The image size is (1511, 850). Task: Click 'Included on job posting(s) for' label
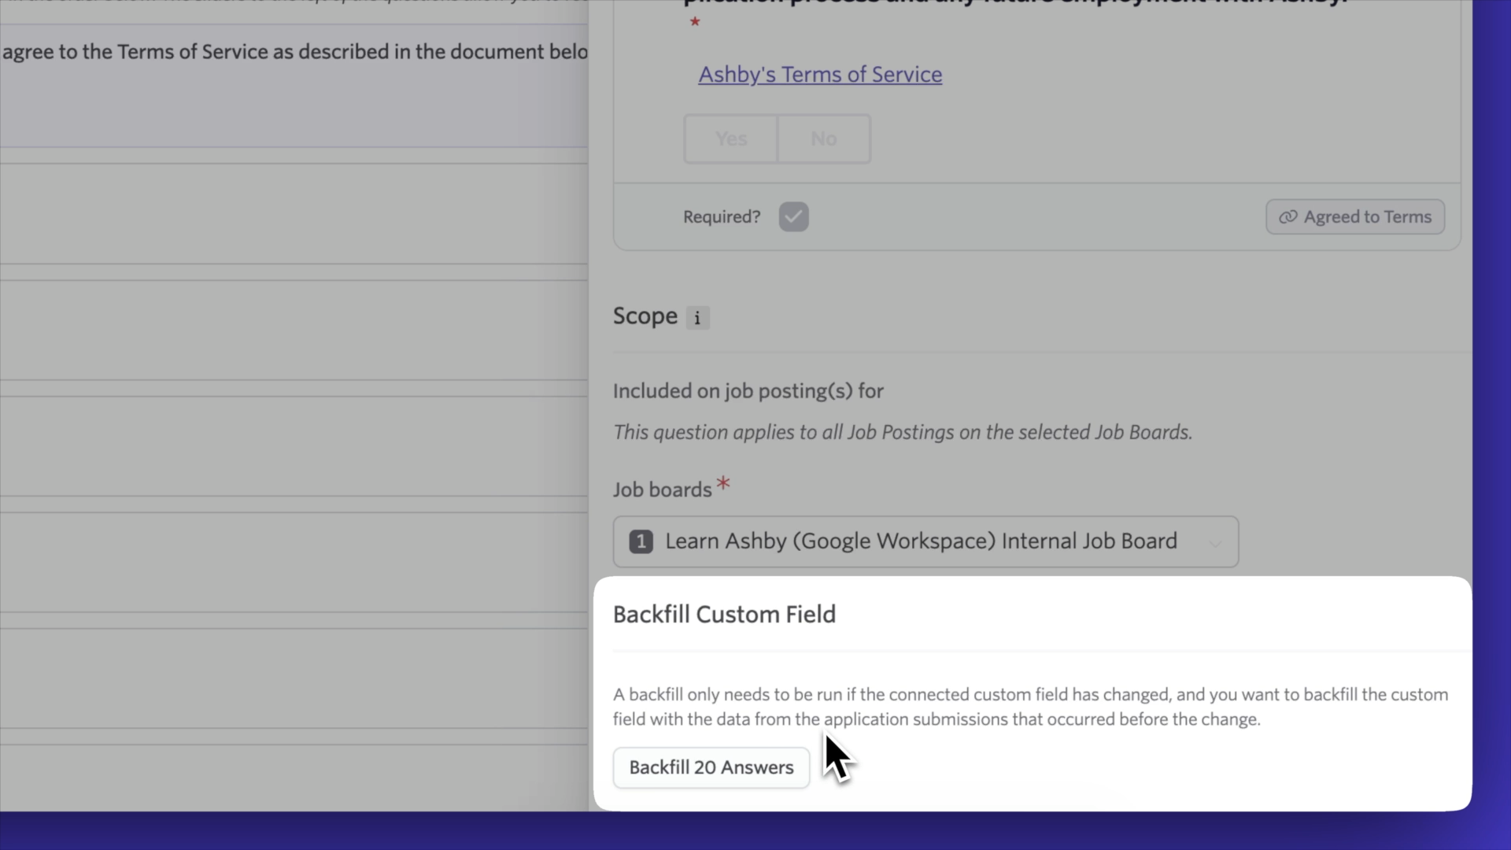(x=748, y=391)
